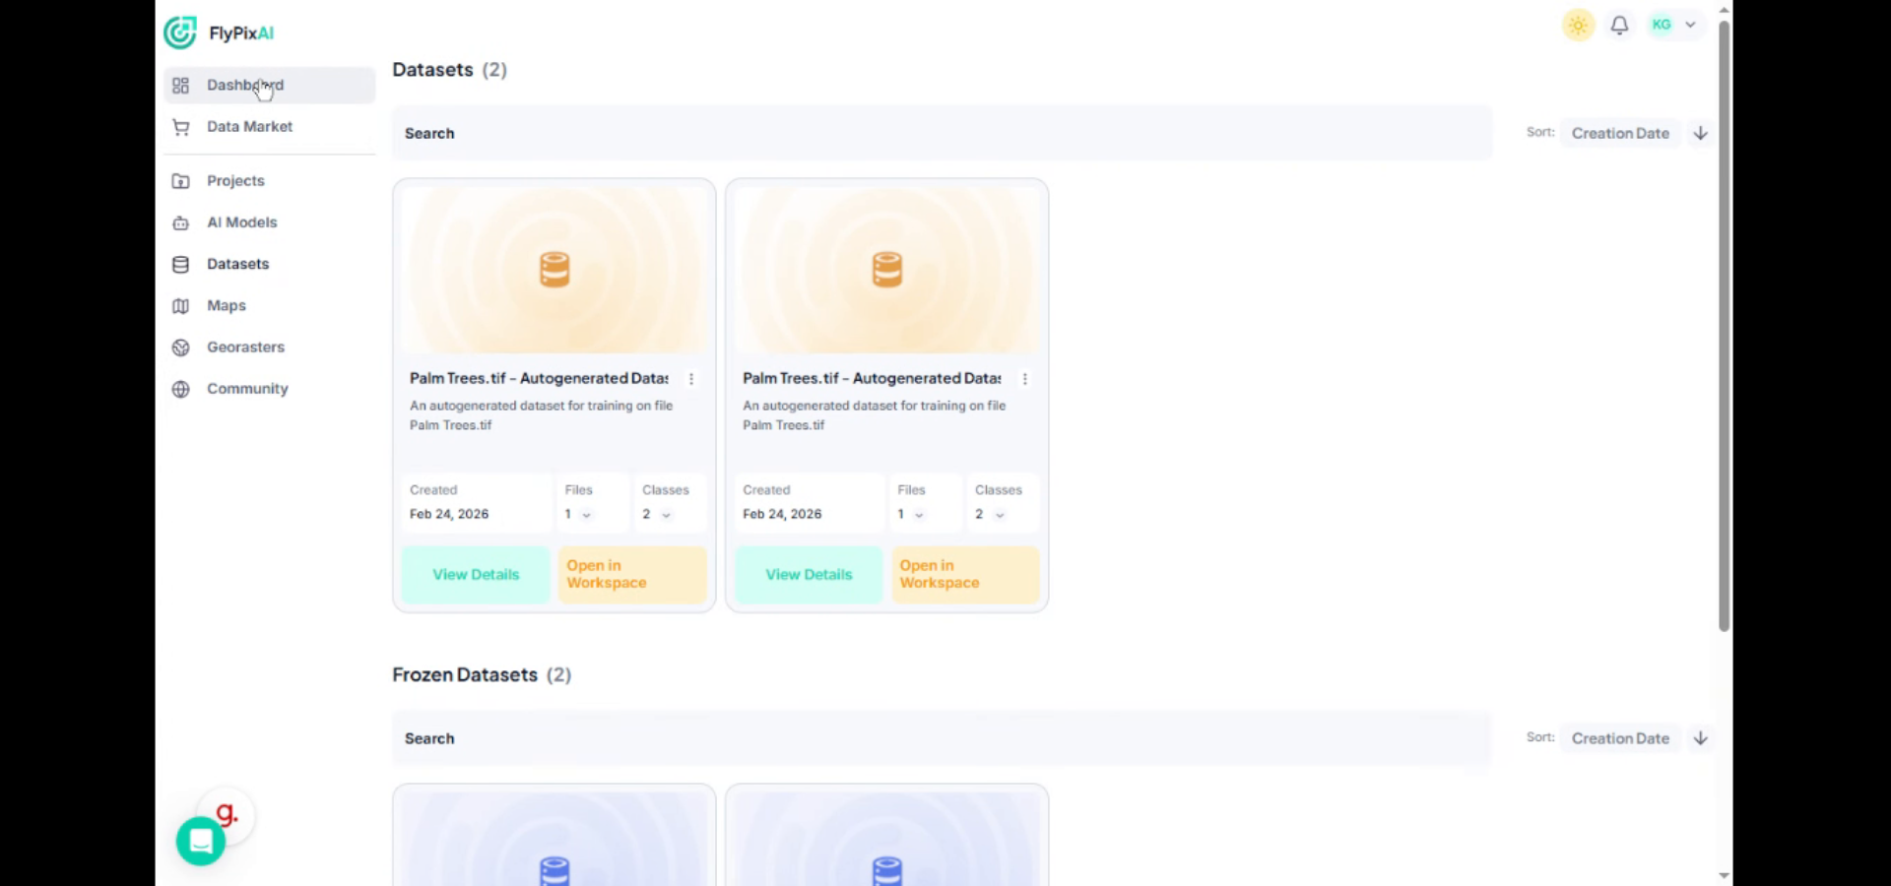Image resolution: width=1891 pixels, height=886 pixels.
Task: Open the second frozen dataset thumbnail
Action: pos(887,840)
